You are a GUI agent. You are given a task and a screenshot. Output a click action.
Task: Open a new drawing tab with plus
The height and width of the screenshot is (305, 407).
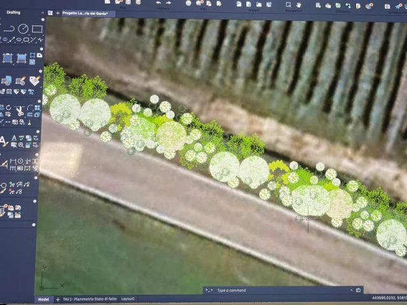[x=58, y=13]
